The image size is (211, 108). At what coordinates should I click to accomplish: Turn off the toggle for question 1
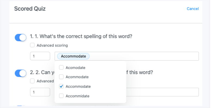click(x=20, y=37)
